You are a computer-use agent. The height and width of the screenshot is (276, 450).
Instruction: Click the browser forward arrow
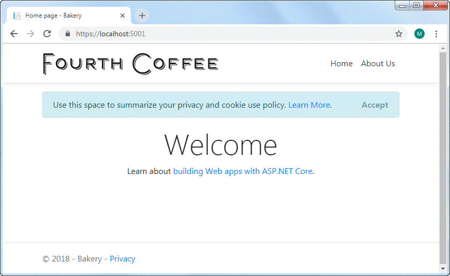(x=31, y=34)
